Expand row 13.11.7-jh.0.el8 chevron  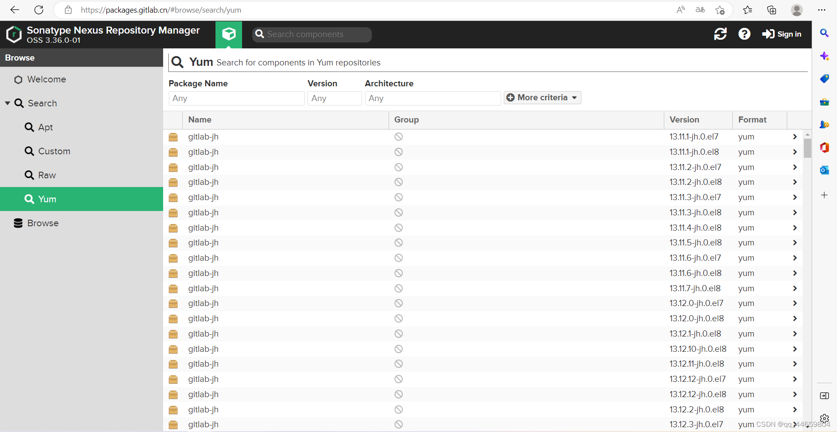pyautogui.click(x=795, y=289)
